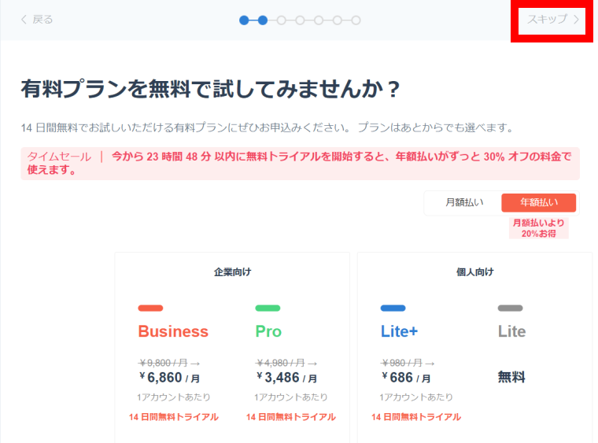Click the third progress step circle
598x443 pixels.
282,20
